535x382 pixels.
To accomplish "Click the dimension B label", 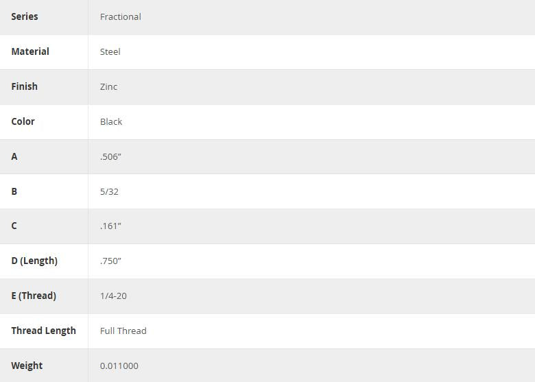I will pos(14,191).
